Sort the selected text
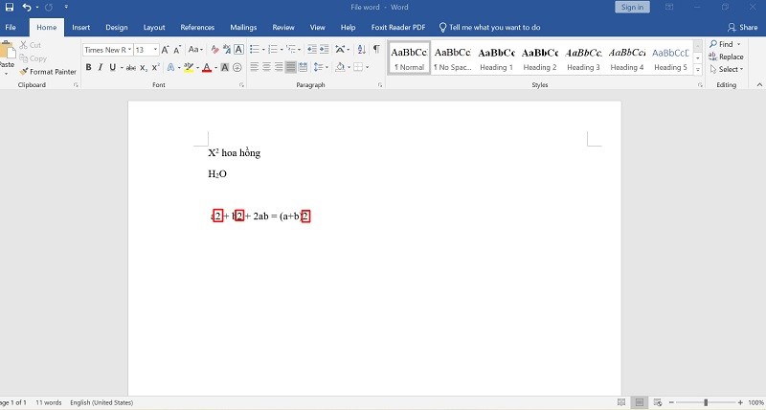The image size is (766, 410). point(362,50)
